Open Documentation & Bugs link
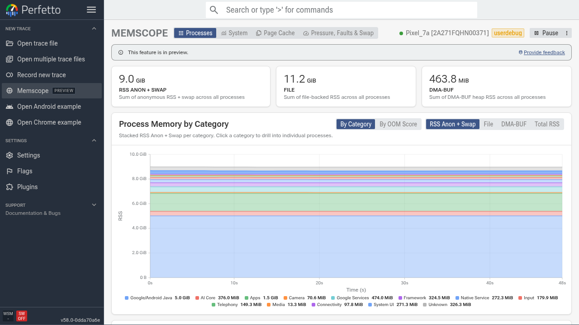 pos(33,213)
